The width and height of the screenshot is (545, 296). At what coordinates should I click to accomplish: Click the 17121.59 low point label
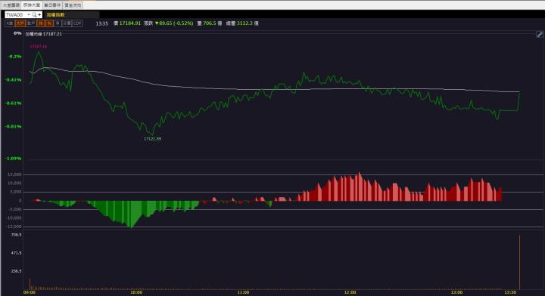coord(153,139)
